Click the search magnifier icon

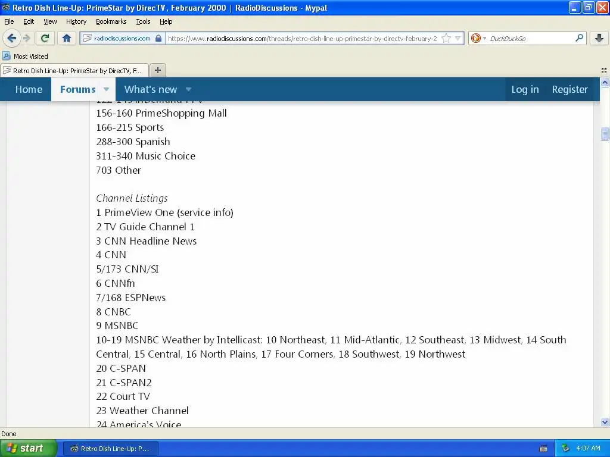tap(579, 38)
